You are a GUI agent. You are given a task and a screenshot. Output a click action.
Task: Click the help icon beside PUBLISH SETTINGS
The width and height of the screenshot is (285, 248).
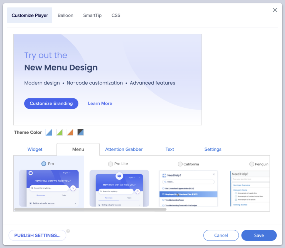(68, 231)
